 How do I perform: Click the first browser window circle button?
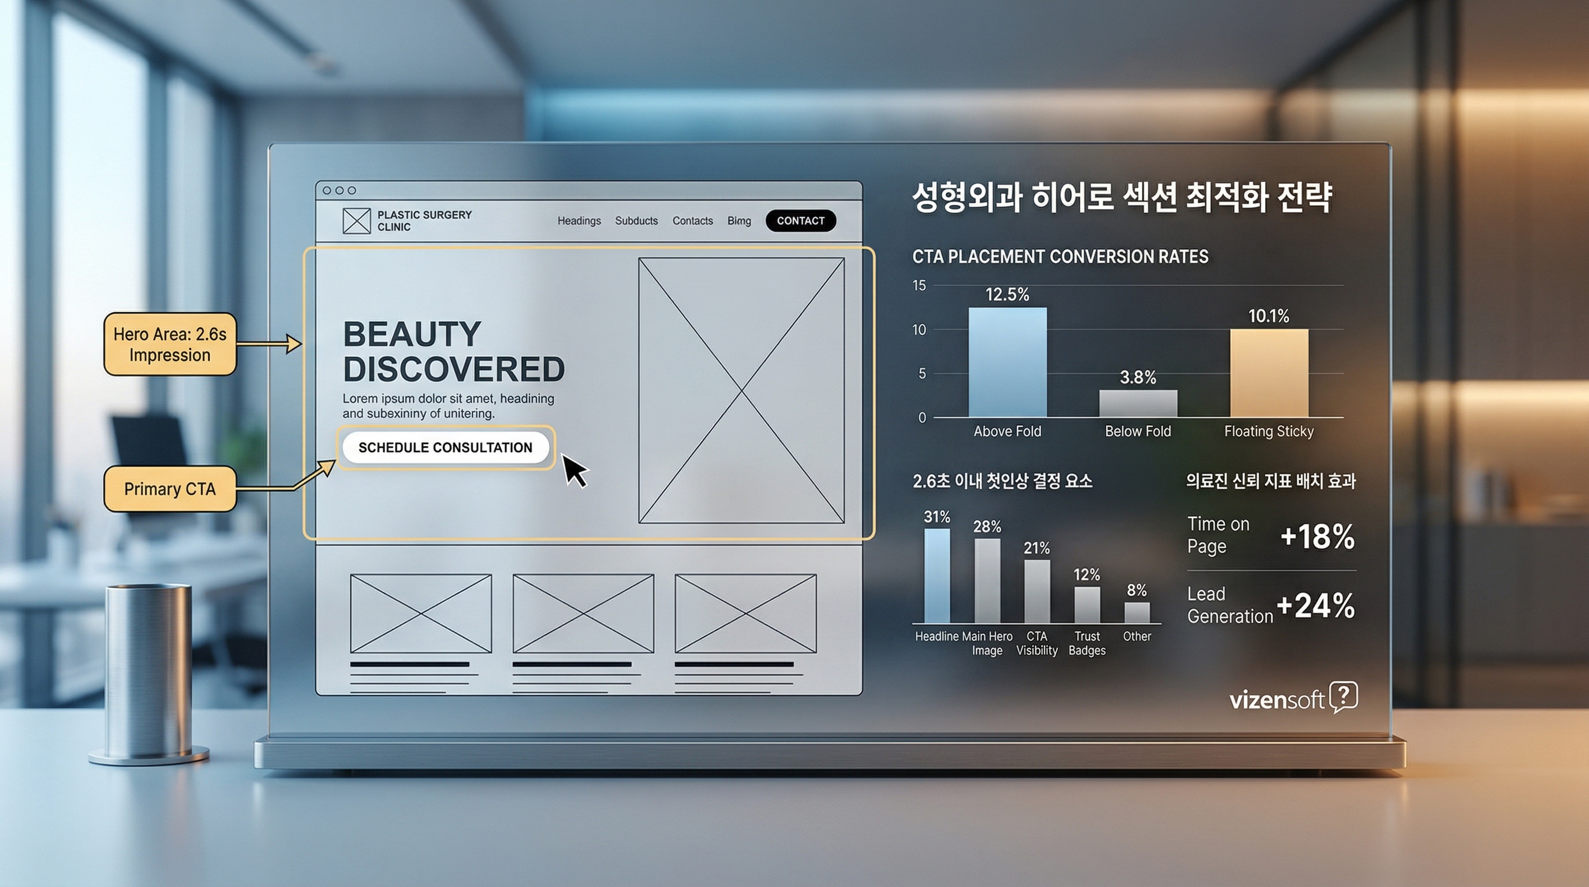[x=327, y=191]
